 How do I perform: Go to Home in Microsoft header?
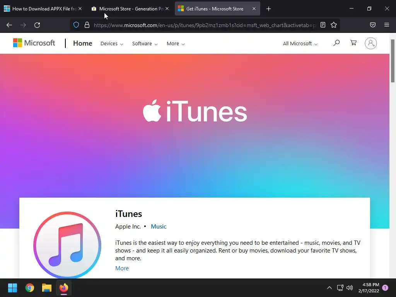click(x=83, y=43)
